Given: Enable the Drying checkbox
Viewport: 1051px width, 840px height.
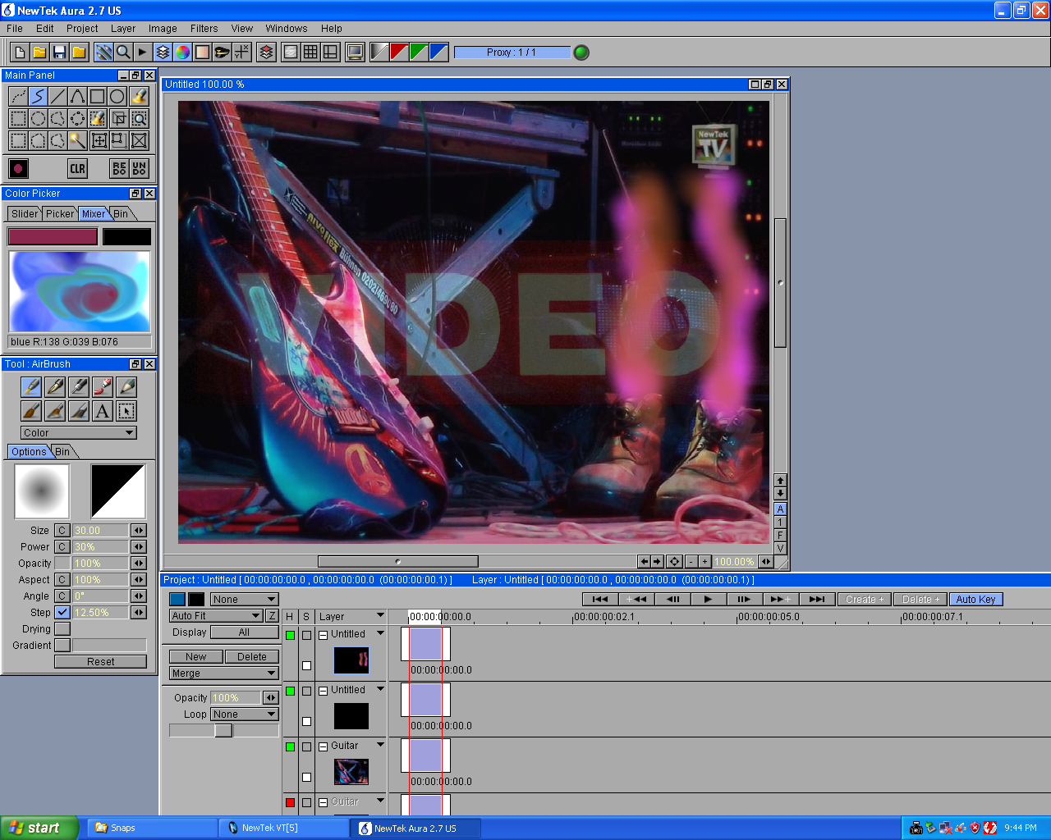Looking at the screenshot, I should tap(62, 629).
